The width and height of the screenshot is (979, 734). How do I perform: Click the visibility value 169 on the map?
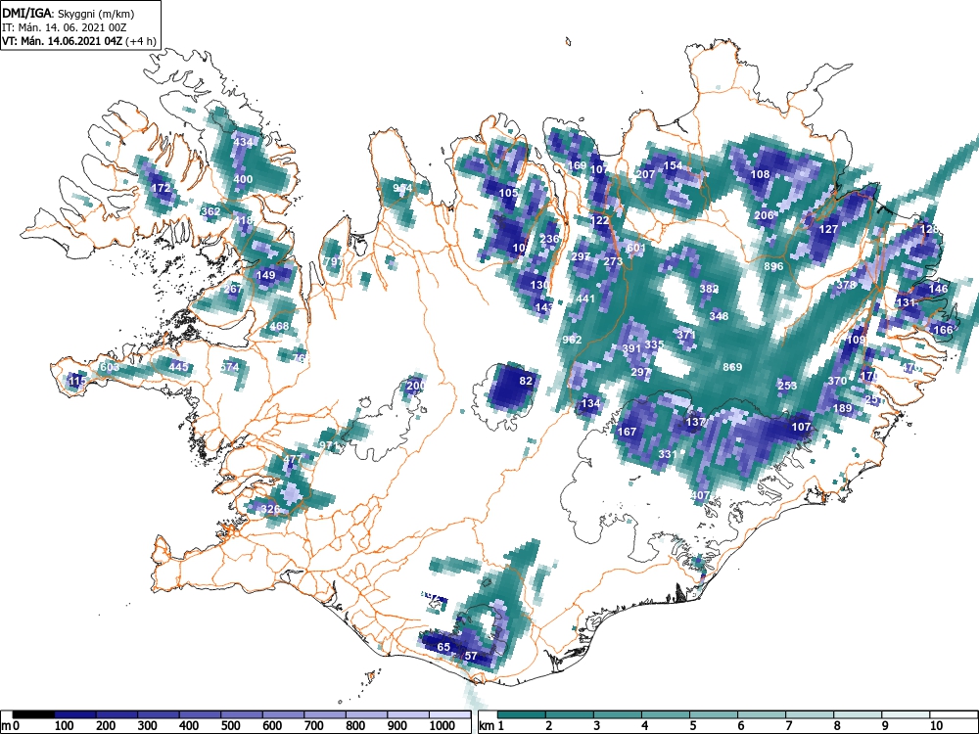pos(577,165)
